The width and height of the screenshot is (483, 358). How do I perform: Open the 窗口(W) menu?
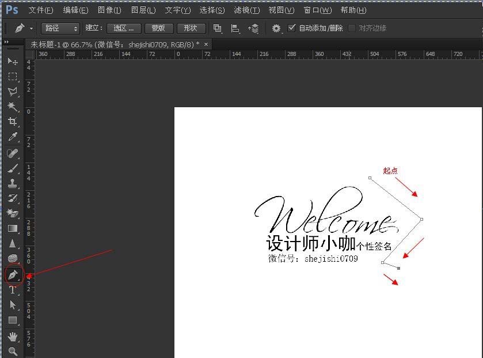318,10
